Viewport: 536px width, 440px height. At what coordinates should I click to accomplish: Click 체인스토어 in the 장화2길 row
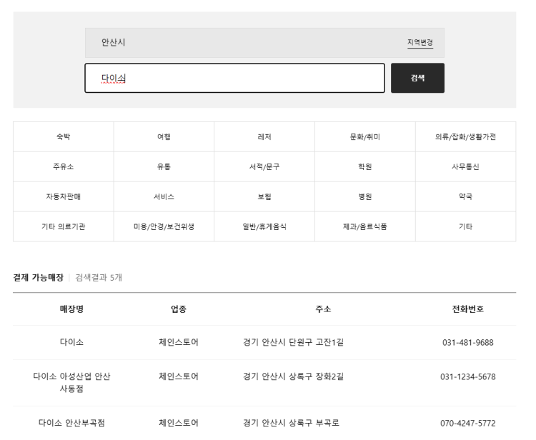point(179,376)
